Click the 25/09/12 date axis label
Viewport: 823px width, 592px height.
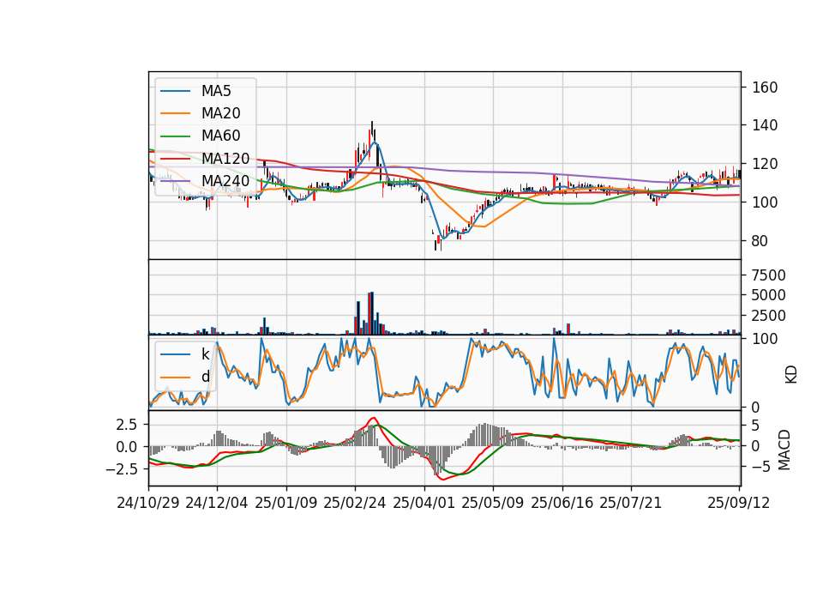(738, 503)
